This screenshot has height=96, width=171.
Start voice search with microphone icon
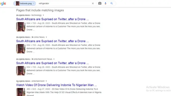[x=106, y=3]
